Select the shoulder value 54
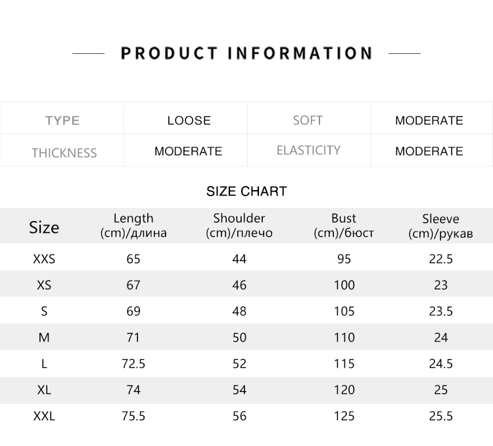This screenshot has height=446, width=493. [x=239, y=390]
